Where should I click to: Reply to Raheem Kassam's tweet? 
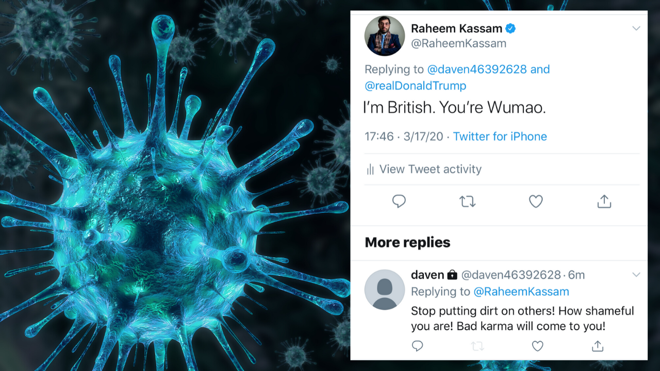[399, 201]
